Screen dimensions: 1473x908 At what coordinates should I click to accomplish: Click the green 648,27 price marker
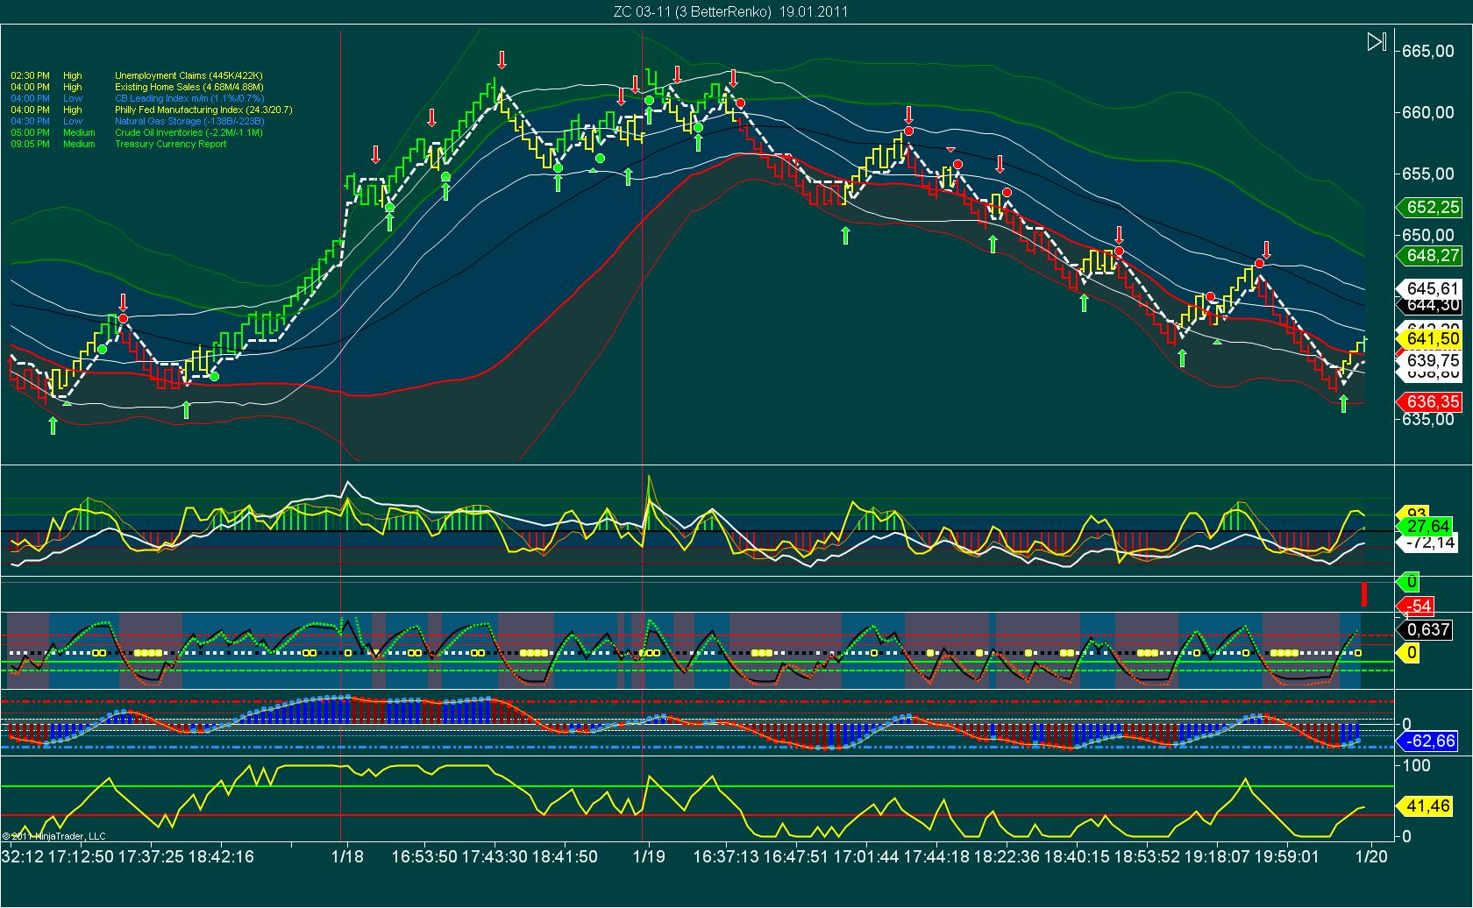(x=1429, y=256)
